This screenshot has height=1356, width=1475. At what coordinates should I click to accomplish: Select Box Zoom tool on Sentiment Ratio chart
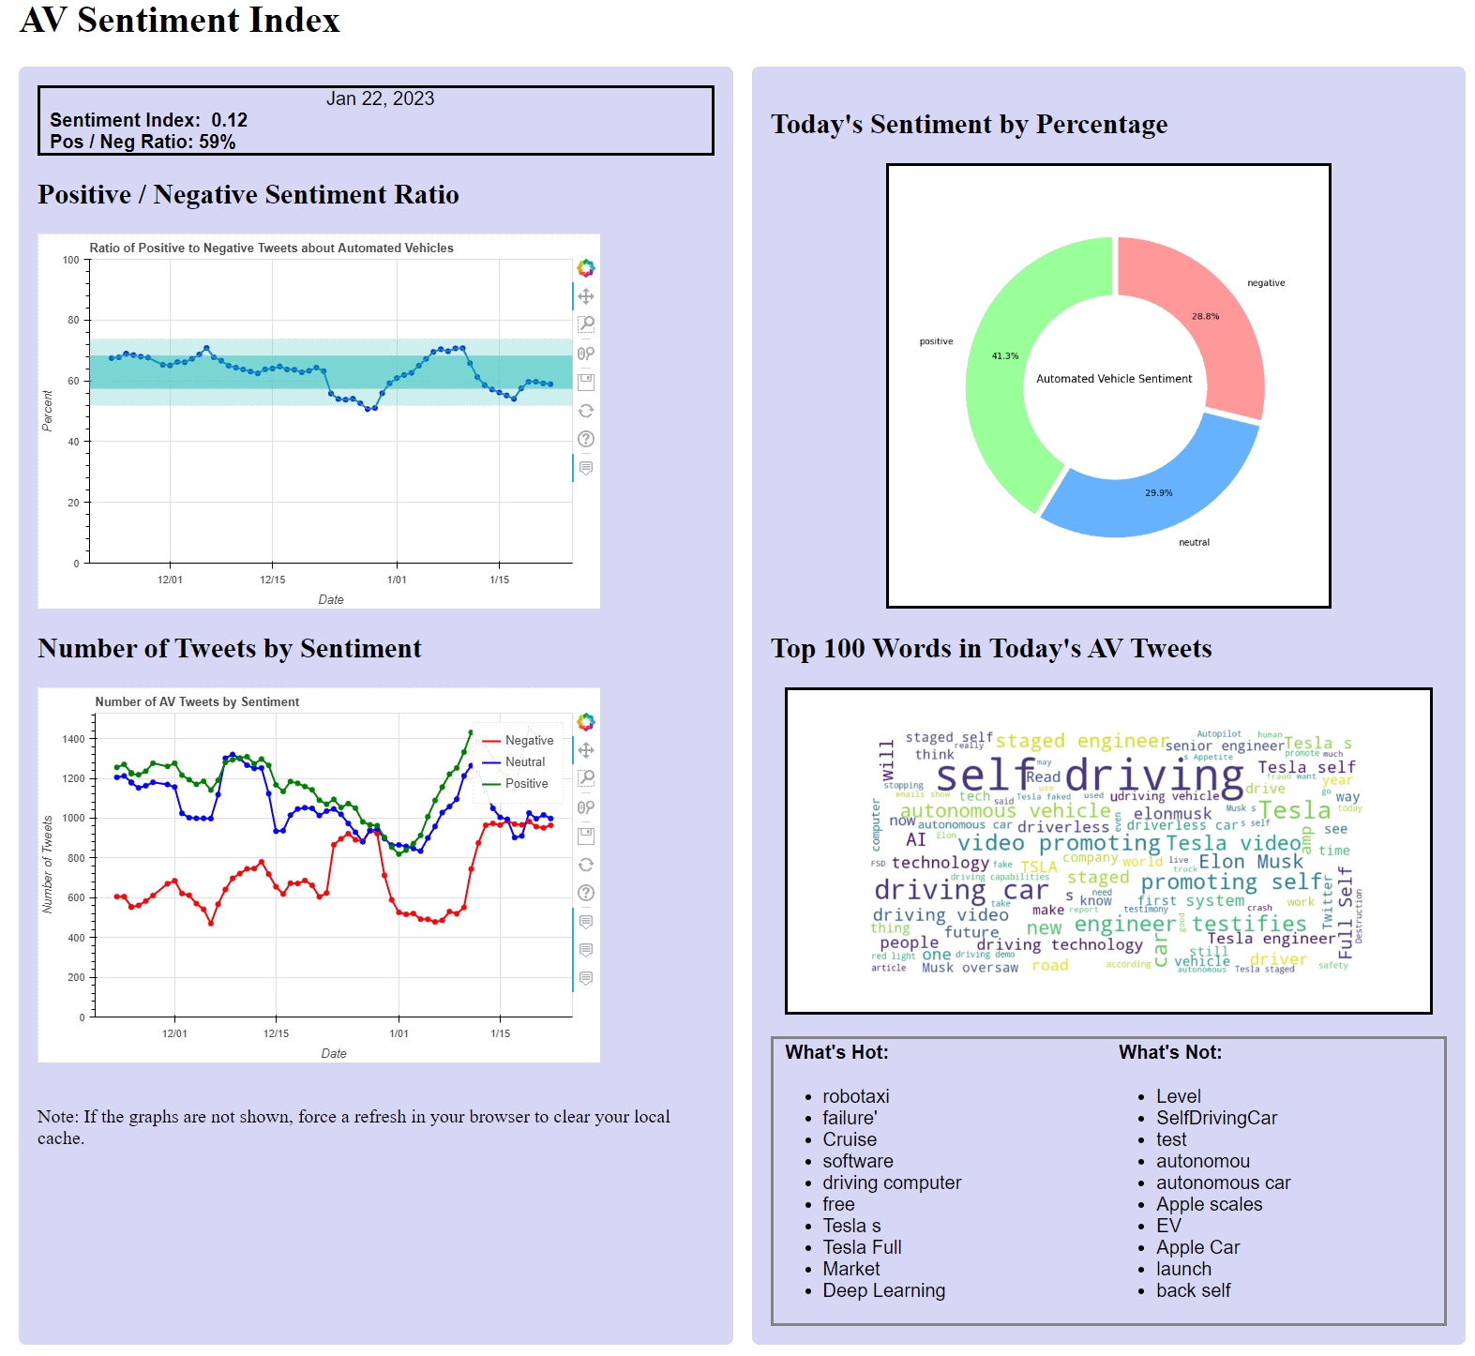click(586, 324)
